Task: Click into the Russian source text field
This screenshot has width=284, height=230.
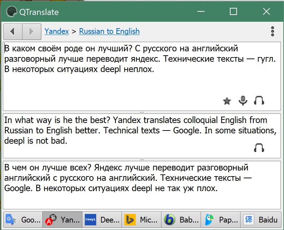Action: click(142, 76)
